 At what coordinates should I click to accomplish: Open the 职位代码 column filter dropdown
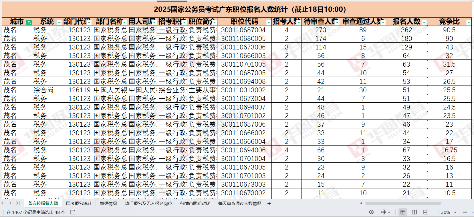tap(269, 22)
